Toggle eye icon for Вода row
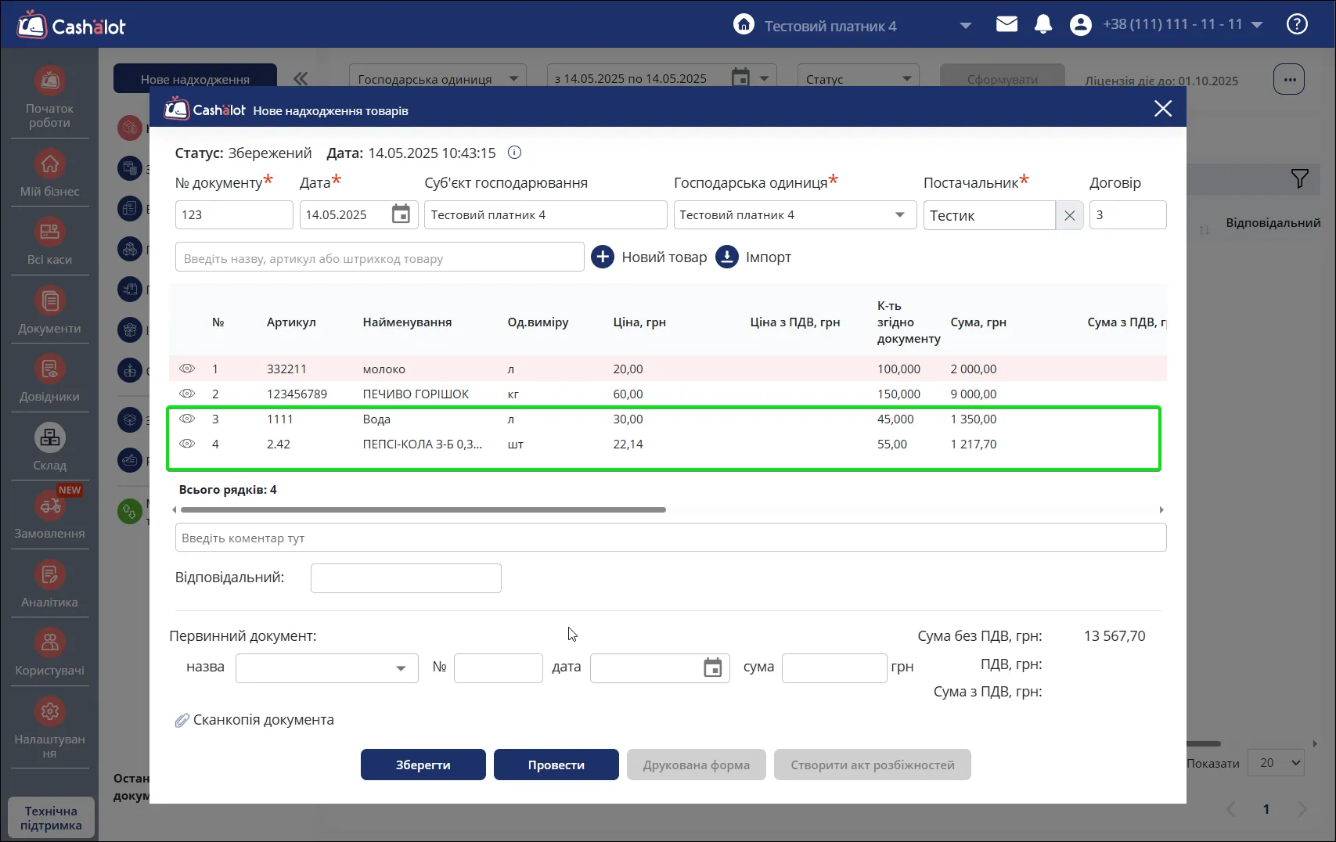 pyautogui.click(x=187, y=419)
